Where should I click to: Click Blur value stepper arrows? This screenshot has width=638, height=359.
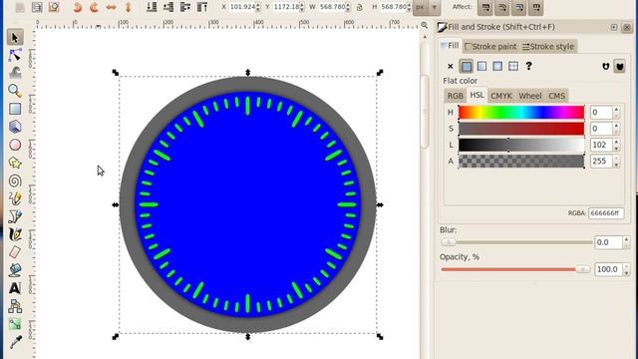tap(626, 242)
